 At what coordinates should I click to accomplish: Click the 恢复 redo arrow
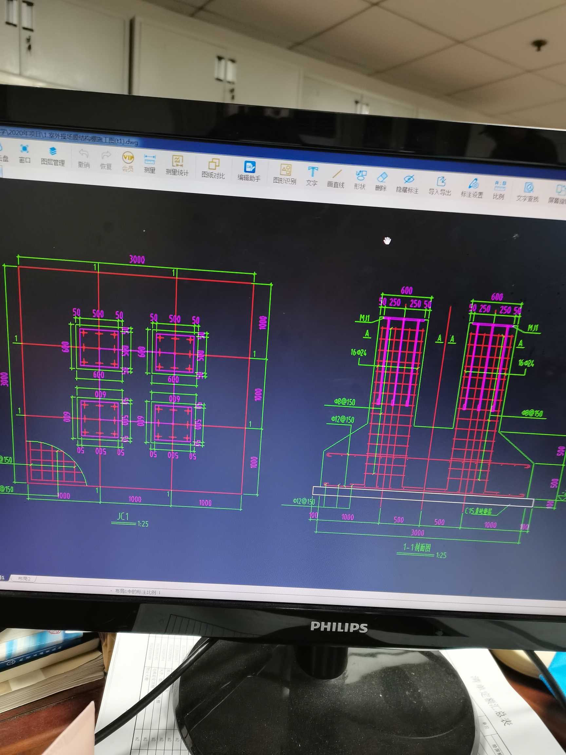click(x=106, y=160)
